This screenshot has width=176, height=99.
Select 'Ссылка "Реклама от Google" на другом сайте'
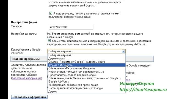(x=86, y=62)
